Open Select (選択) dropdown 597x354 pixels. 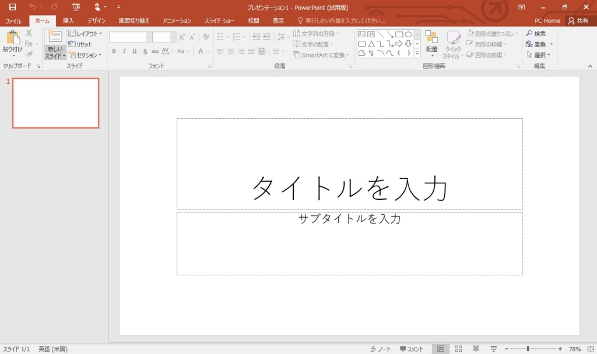coord(538,55)
